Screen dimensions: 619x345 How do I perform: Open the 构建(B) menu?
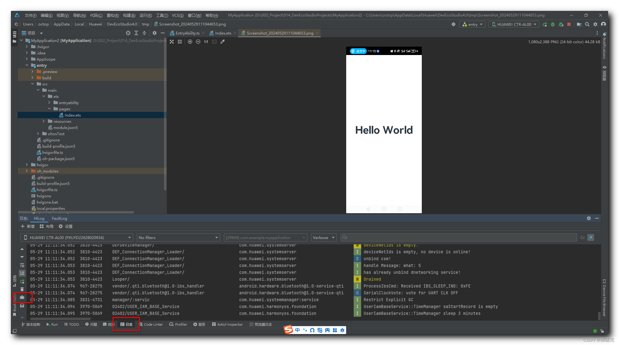129,15
